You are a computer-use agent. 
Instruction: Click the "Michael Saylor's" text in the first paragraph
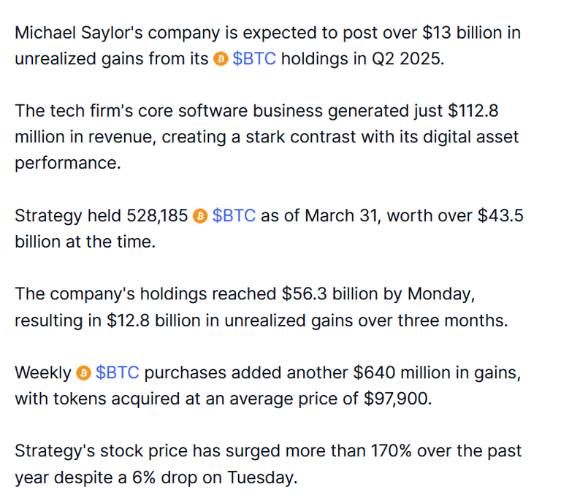pyautogui.click(x=79, y=34)
